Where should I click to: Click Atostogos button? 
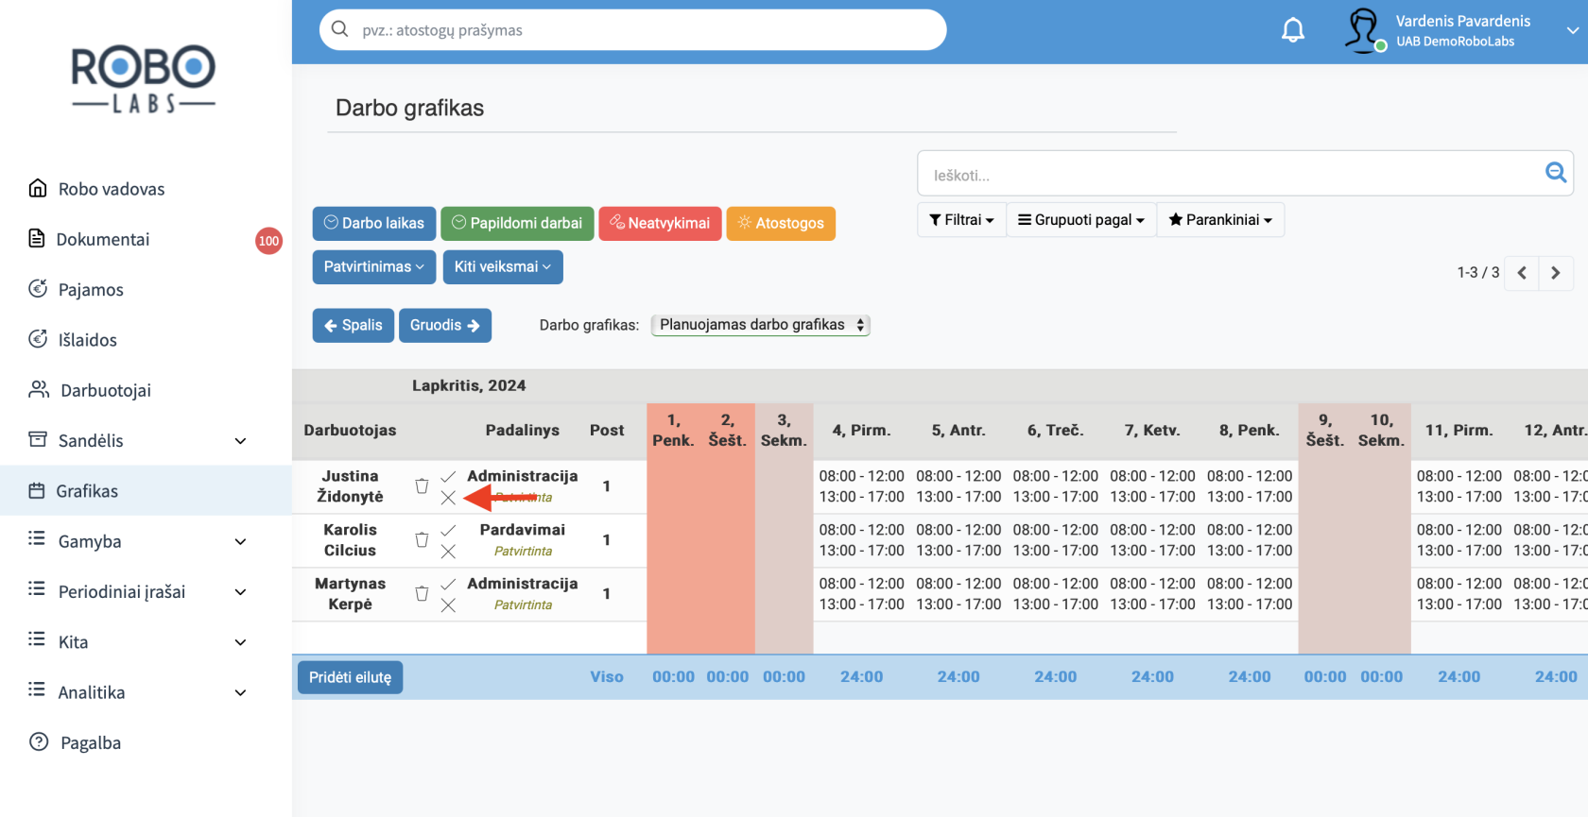pyautogui.click(x=781, y=224)
